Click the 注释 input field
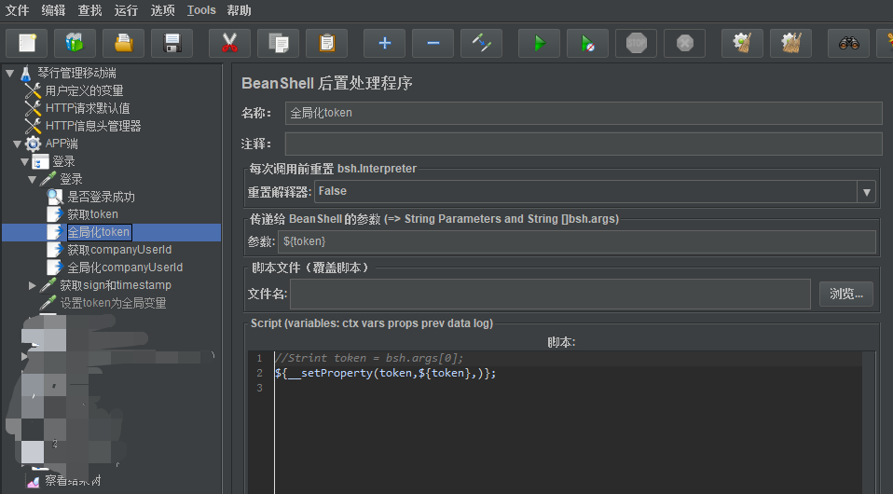The image size is (893, 494). point(584,144)
